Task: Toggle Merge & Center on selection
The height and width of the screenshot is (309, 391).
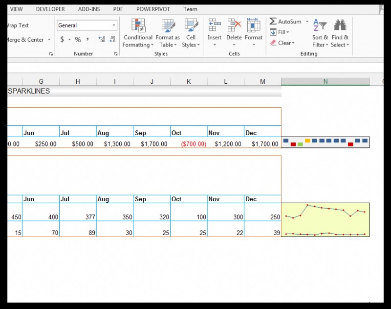Action: pyautogui.click(x=24, y=39)
